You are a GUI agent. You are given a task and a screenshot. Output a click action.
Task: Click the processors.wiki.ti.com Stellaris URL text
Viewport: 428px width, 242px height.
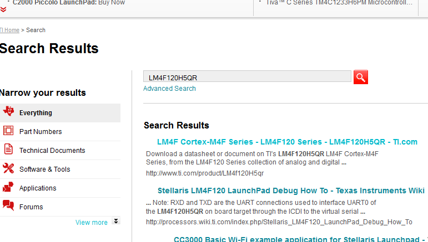click(x=279, y=222)
